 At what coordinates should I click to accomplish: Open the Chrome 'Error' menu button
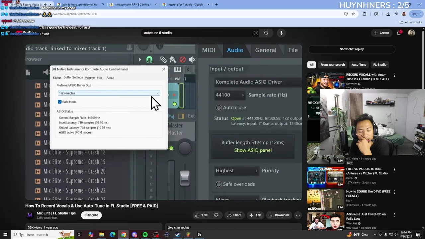click(416, 14)
